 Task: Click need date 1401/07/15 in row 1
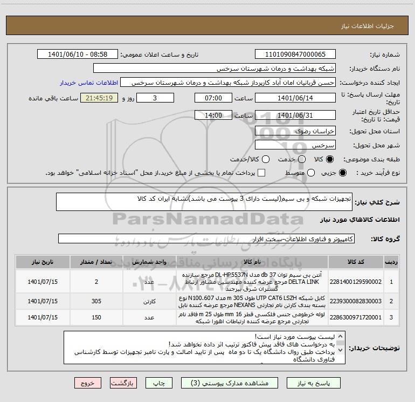click(43, 282)
